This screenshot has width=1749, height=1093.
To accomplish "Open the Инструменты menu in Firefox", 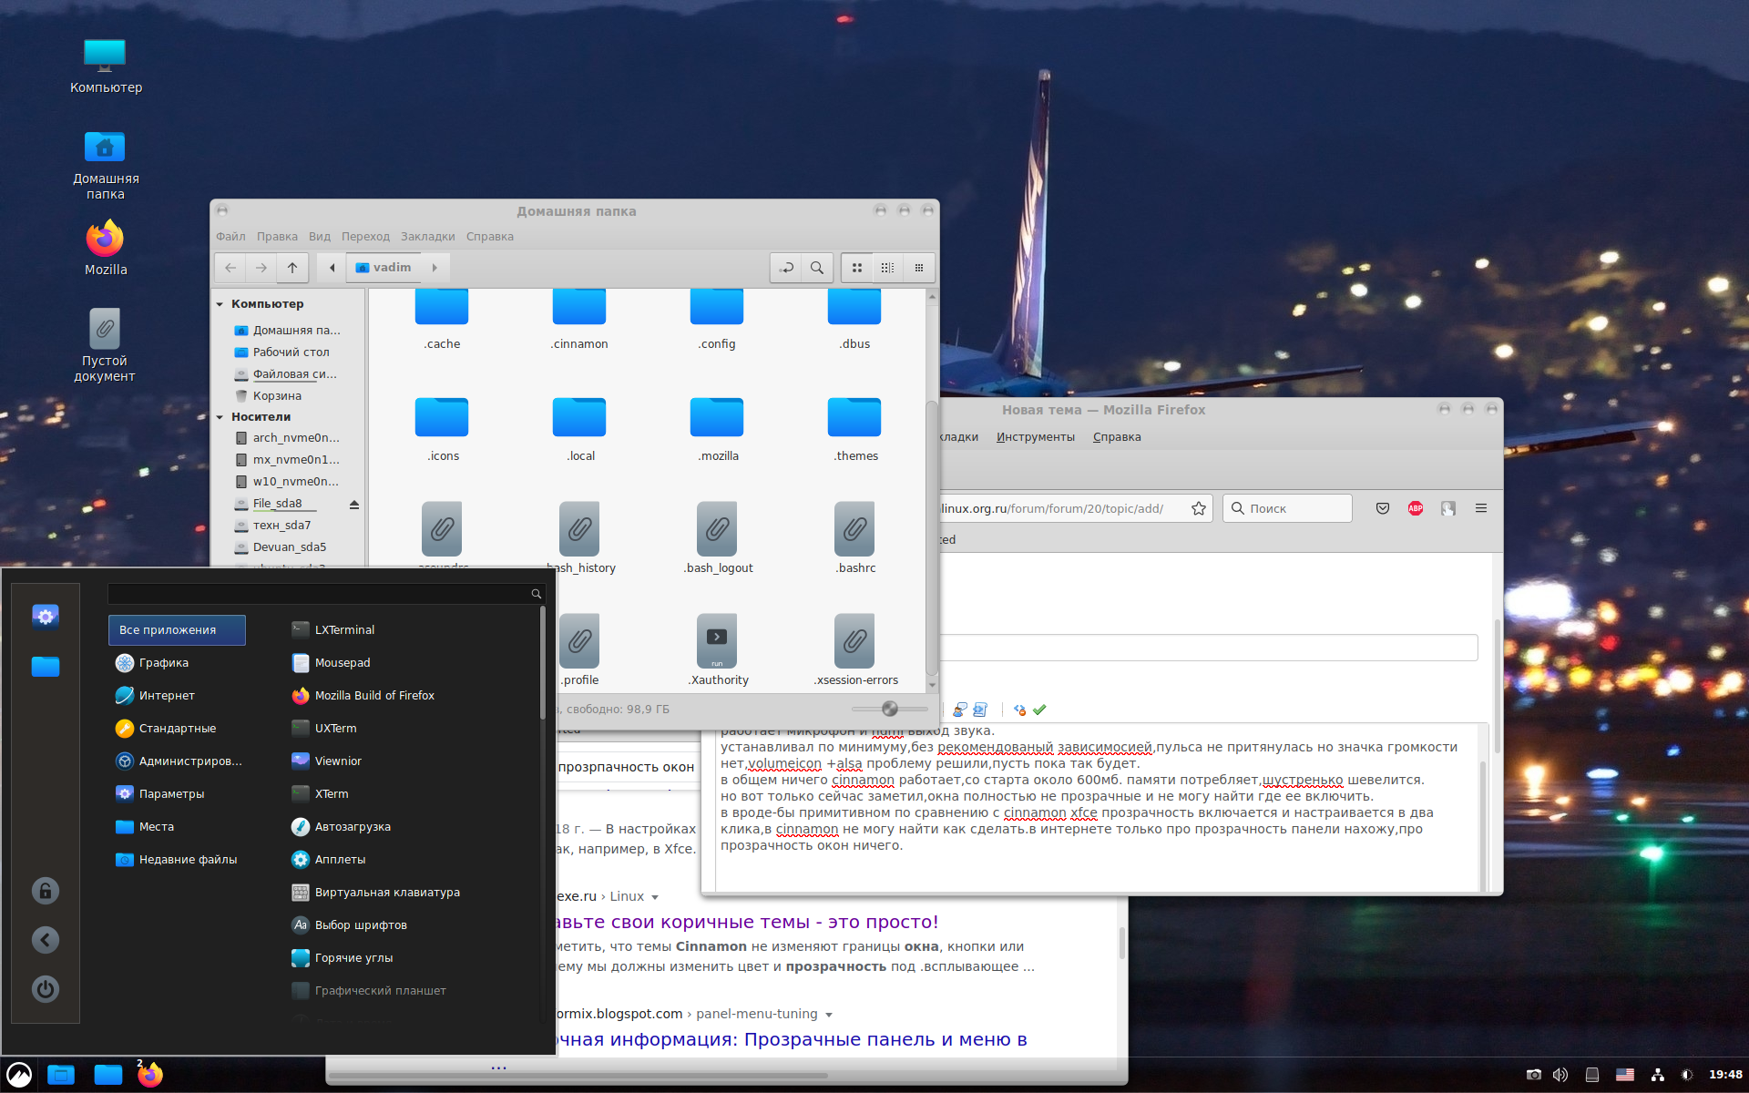I will [1035, 437].
